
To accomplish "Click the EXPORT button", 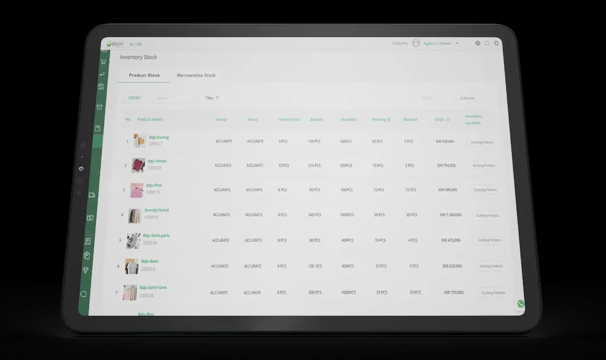I will pyautogui.click(x=134, y=98).
